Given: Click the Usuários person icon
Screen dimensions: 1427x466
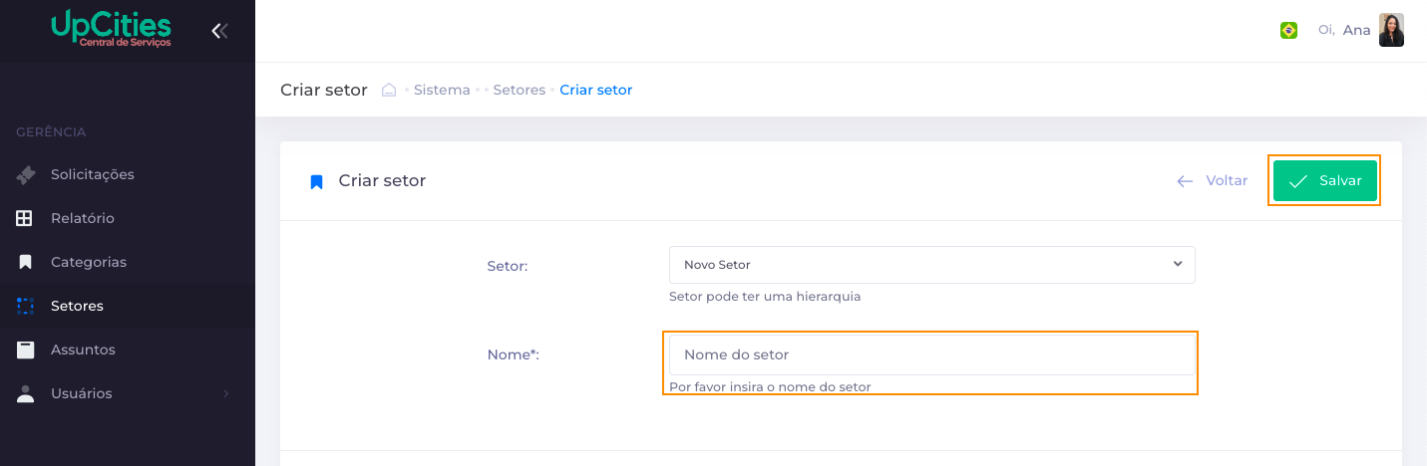Looking at the screenshot, I should pos(26,393).
